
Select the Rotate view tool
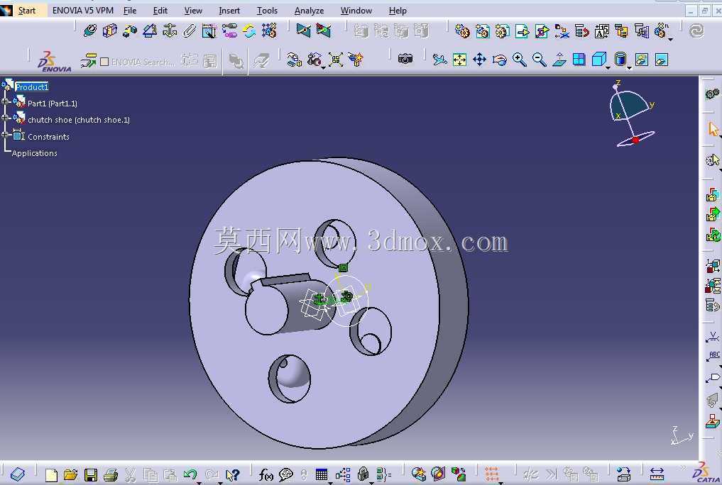[x=499, y=60]
